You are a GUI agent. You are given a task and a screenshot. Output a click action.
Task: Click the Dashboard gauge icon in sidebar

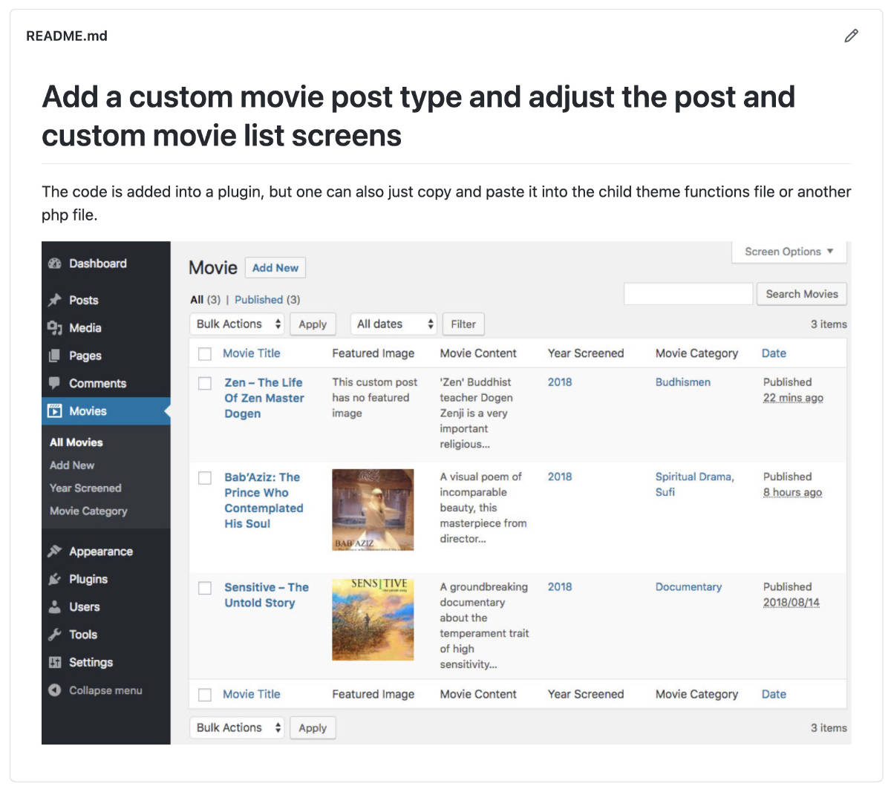tap(55, 264)
